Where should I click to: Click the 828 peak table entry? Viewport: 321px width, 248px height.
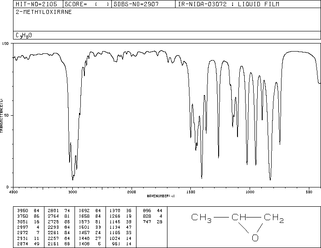pos(153,216)
